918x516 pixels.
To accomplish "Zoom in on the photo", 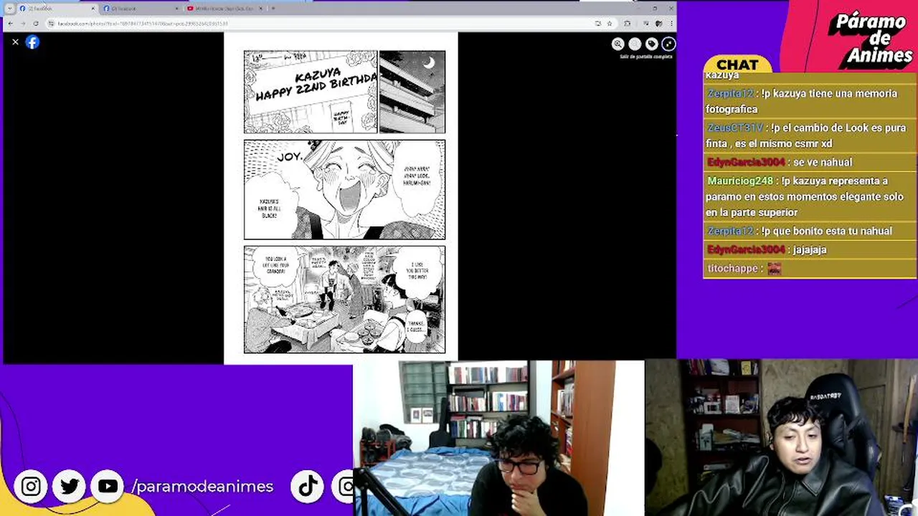I will [x=617, y=44].
